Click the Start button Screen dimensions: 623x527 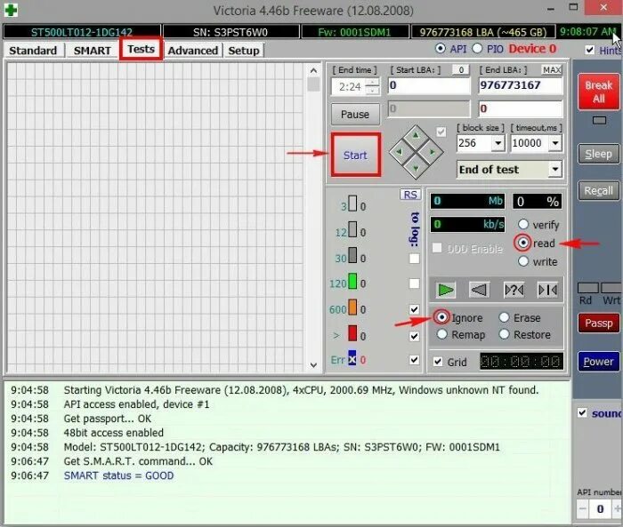355,155
